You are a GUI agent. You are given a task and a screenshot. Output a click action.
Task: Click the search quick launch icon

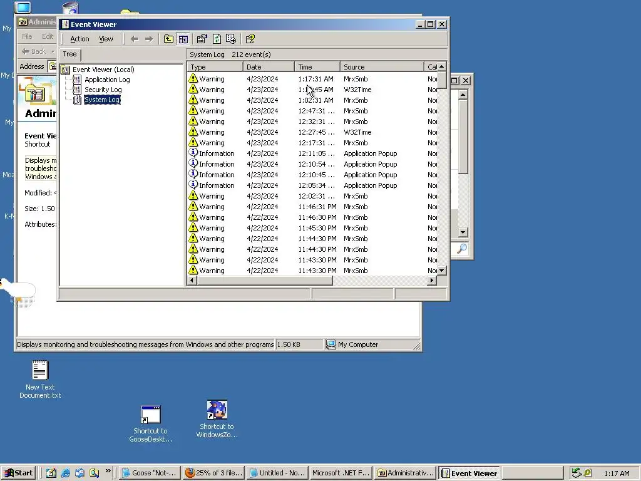click(94, 473)
